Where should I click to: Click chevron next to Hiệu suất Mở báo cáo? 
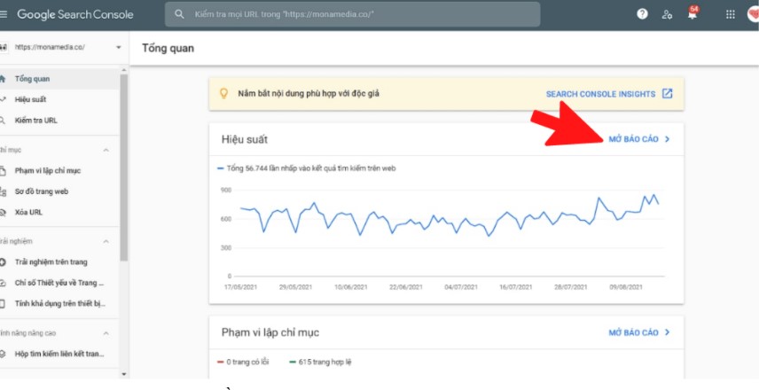(667, 139)
